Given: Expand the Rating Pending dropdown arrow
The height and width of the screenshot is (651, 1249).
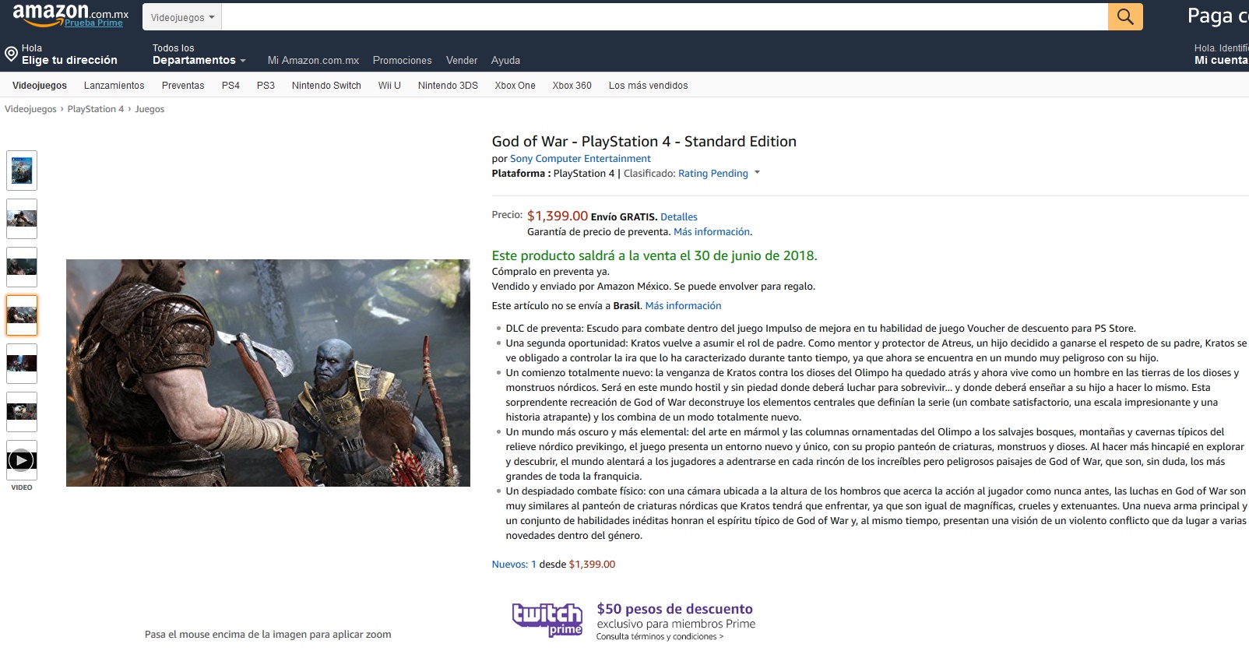Looking at the screenshot, I should (x=757, y=173).
